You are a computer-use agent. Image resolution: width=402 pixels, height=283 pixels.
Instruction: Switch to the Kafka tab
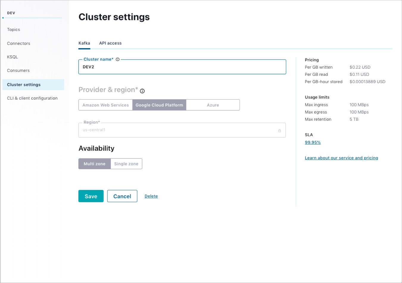tap(84, 43)
